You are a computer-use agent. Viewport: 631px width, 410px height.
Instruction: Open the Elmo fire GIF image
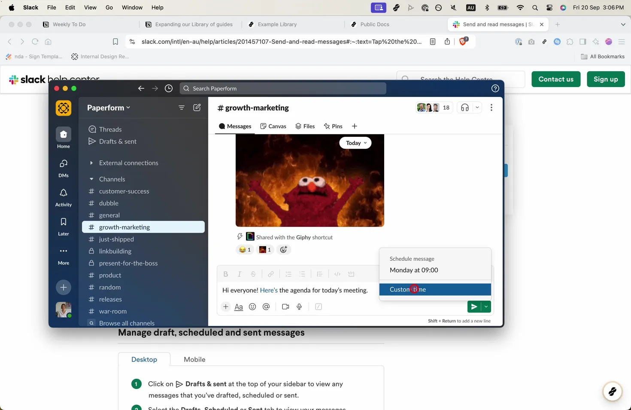pos(310,181)
